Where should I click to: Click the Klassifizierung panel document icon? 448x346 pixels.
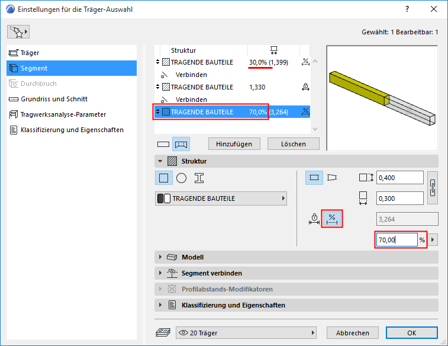172,305
